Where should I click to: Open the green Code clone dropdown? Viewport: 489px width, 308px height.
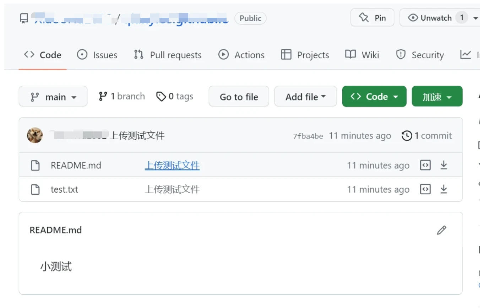(x=374, y=97)
